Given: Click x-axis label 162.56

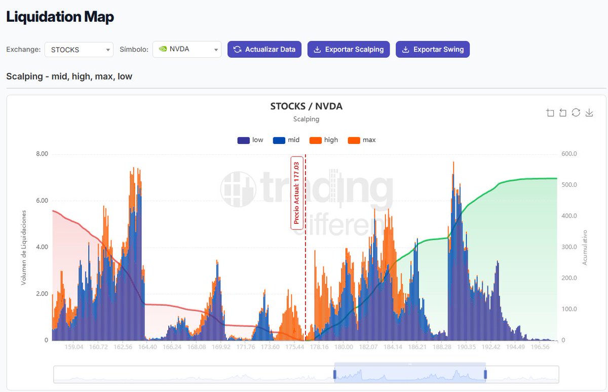Looking at the screenshot, I should (123, 347).
